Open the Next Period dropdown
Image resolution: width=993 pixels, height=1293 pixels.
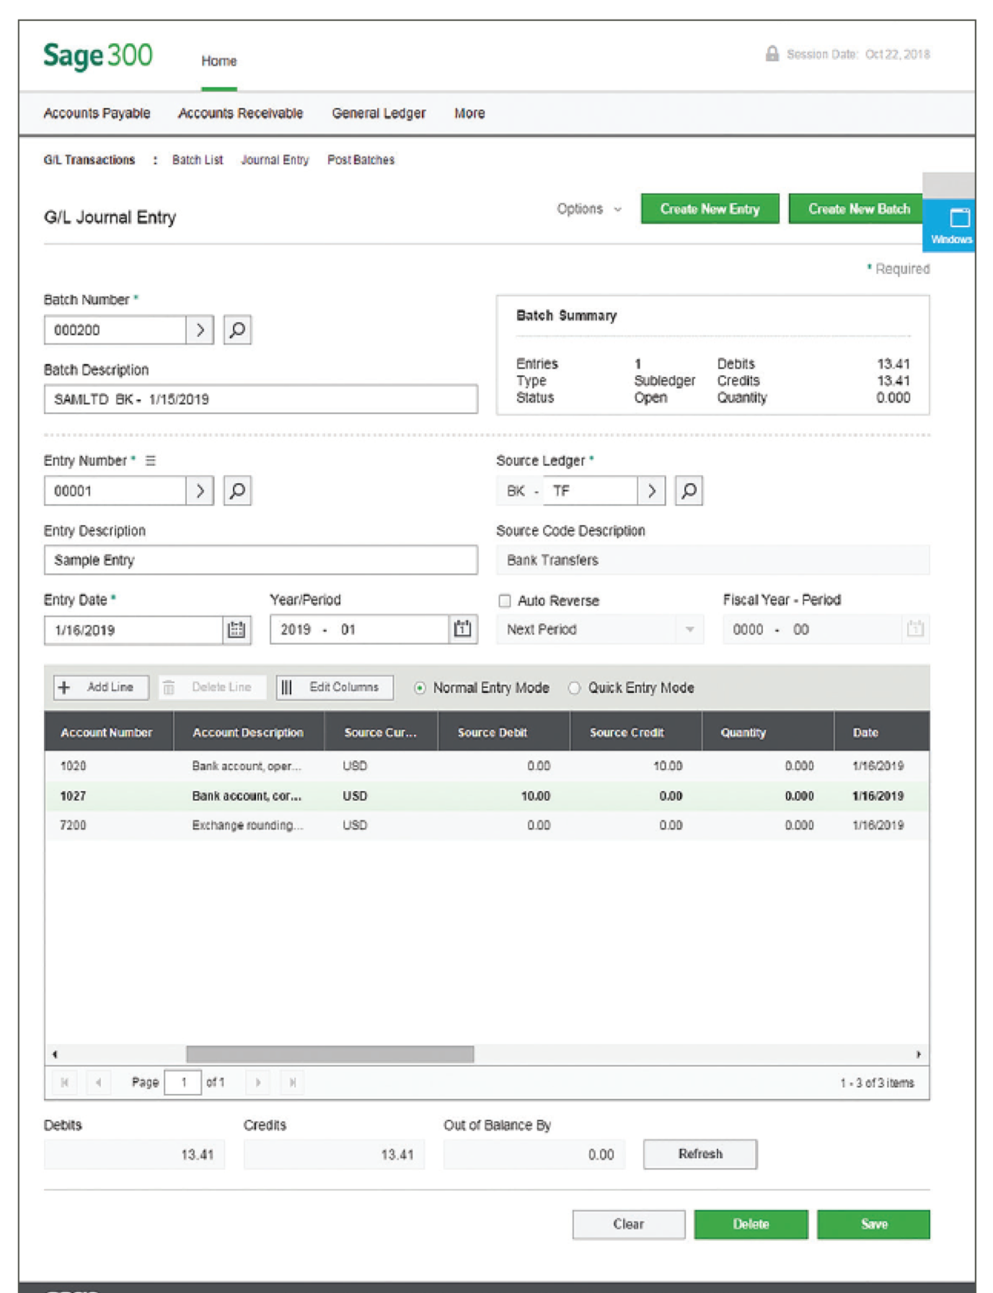click(x=600, y=630)
